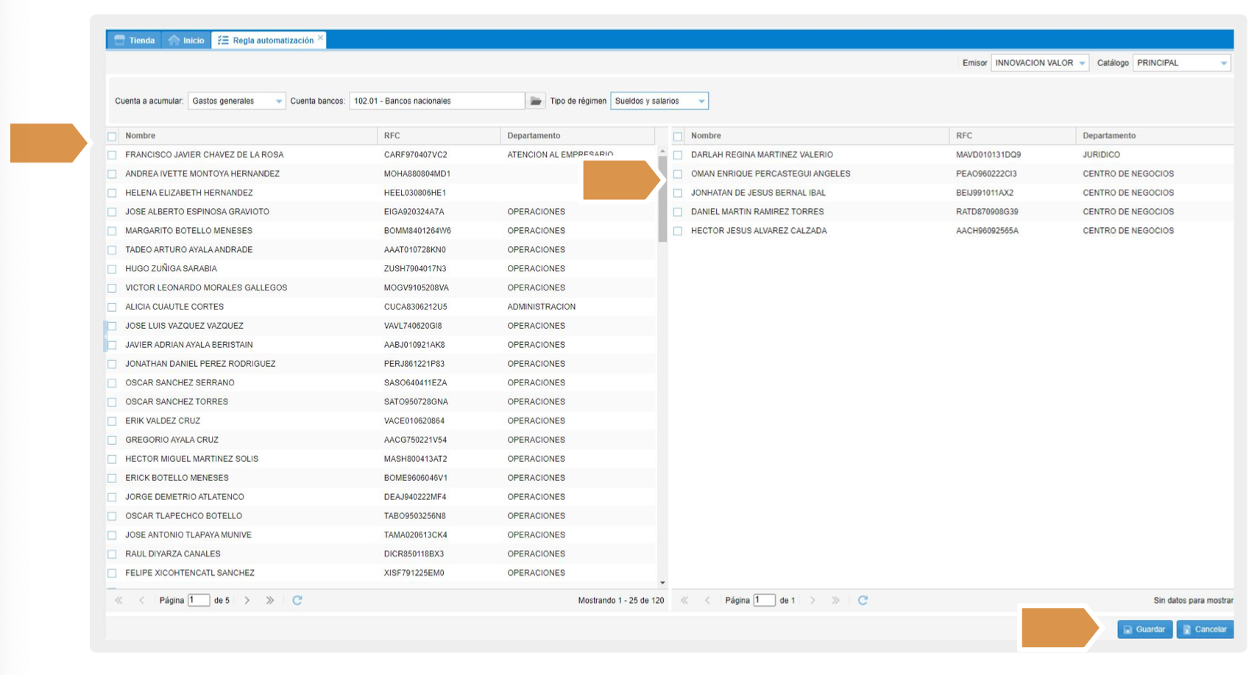Go to next page in right list
The height and width of the screenshot is (675, 1260).
[813, 600]
